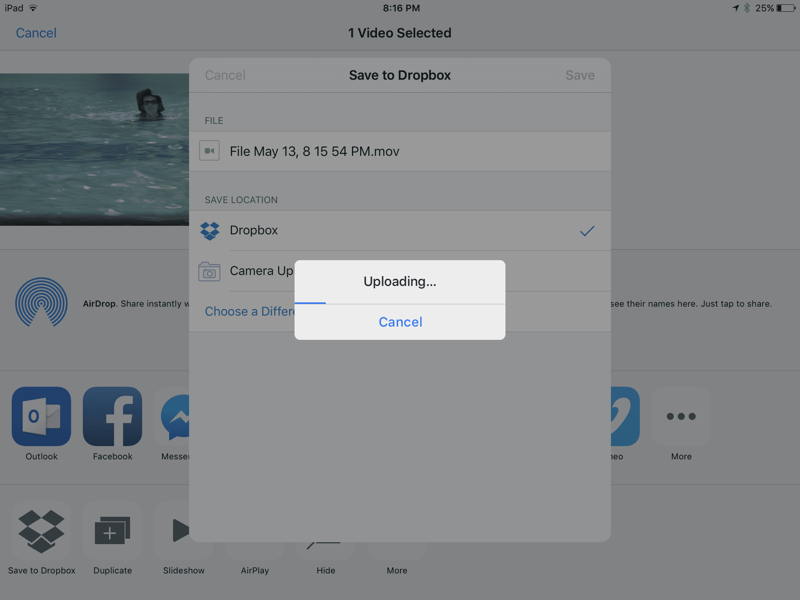Tap the Dropbox logo icon in Save Location
Viewport: 800px width, 600px height.
[210, 231]
